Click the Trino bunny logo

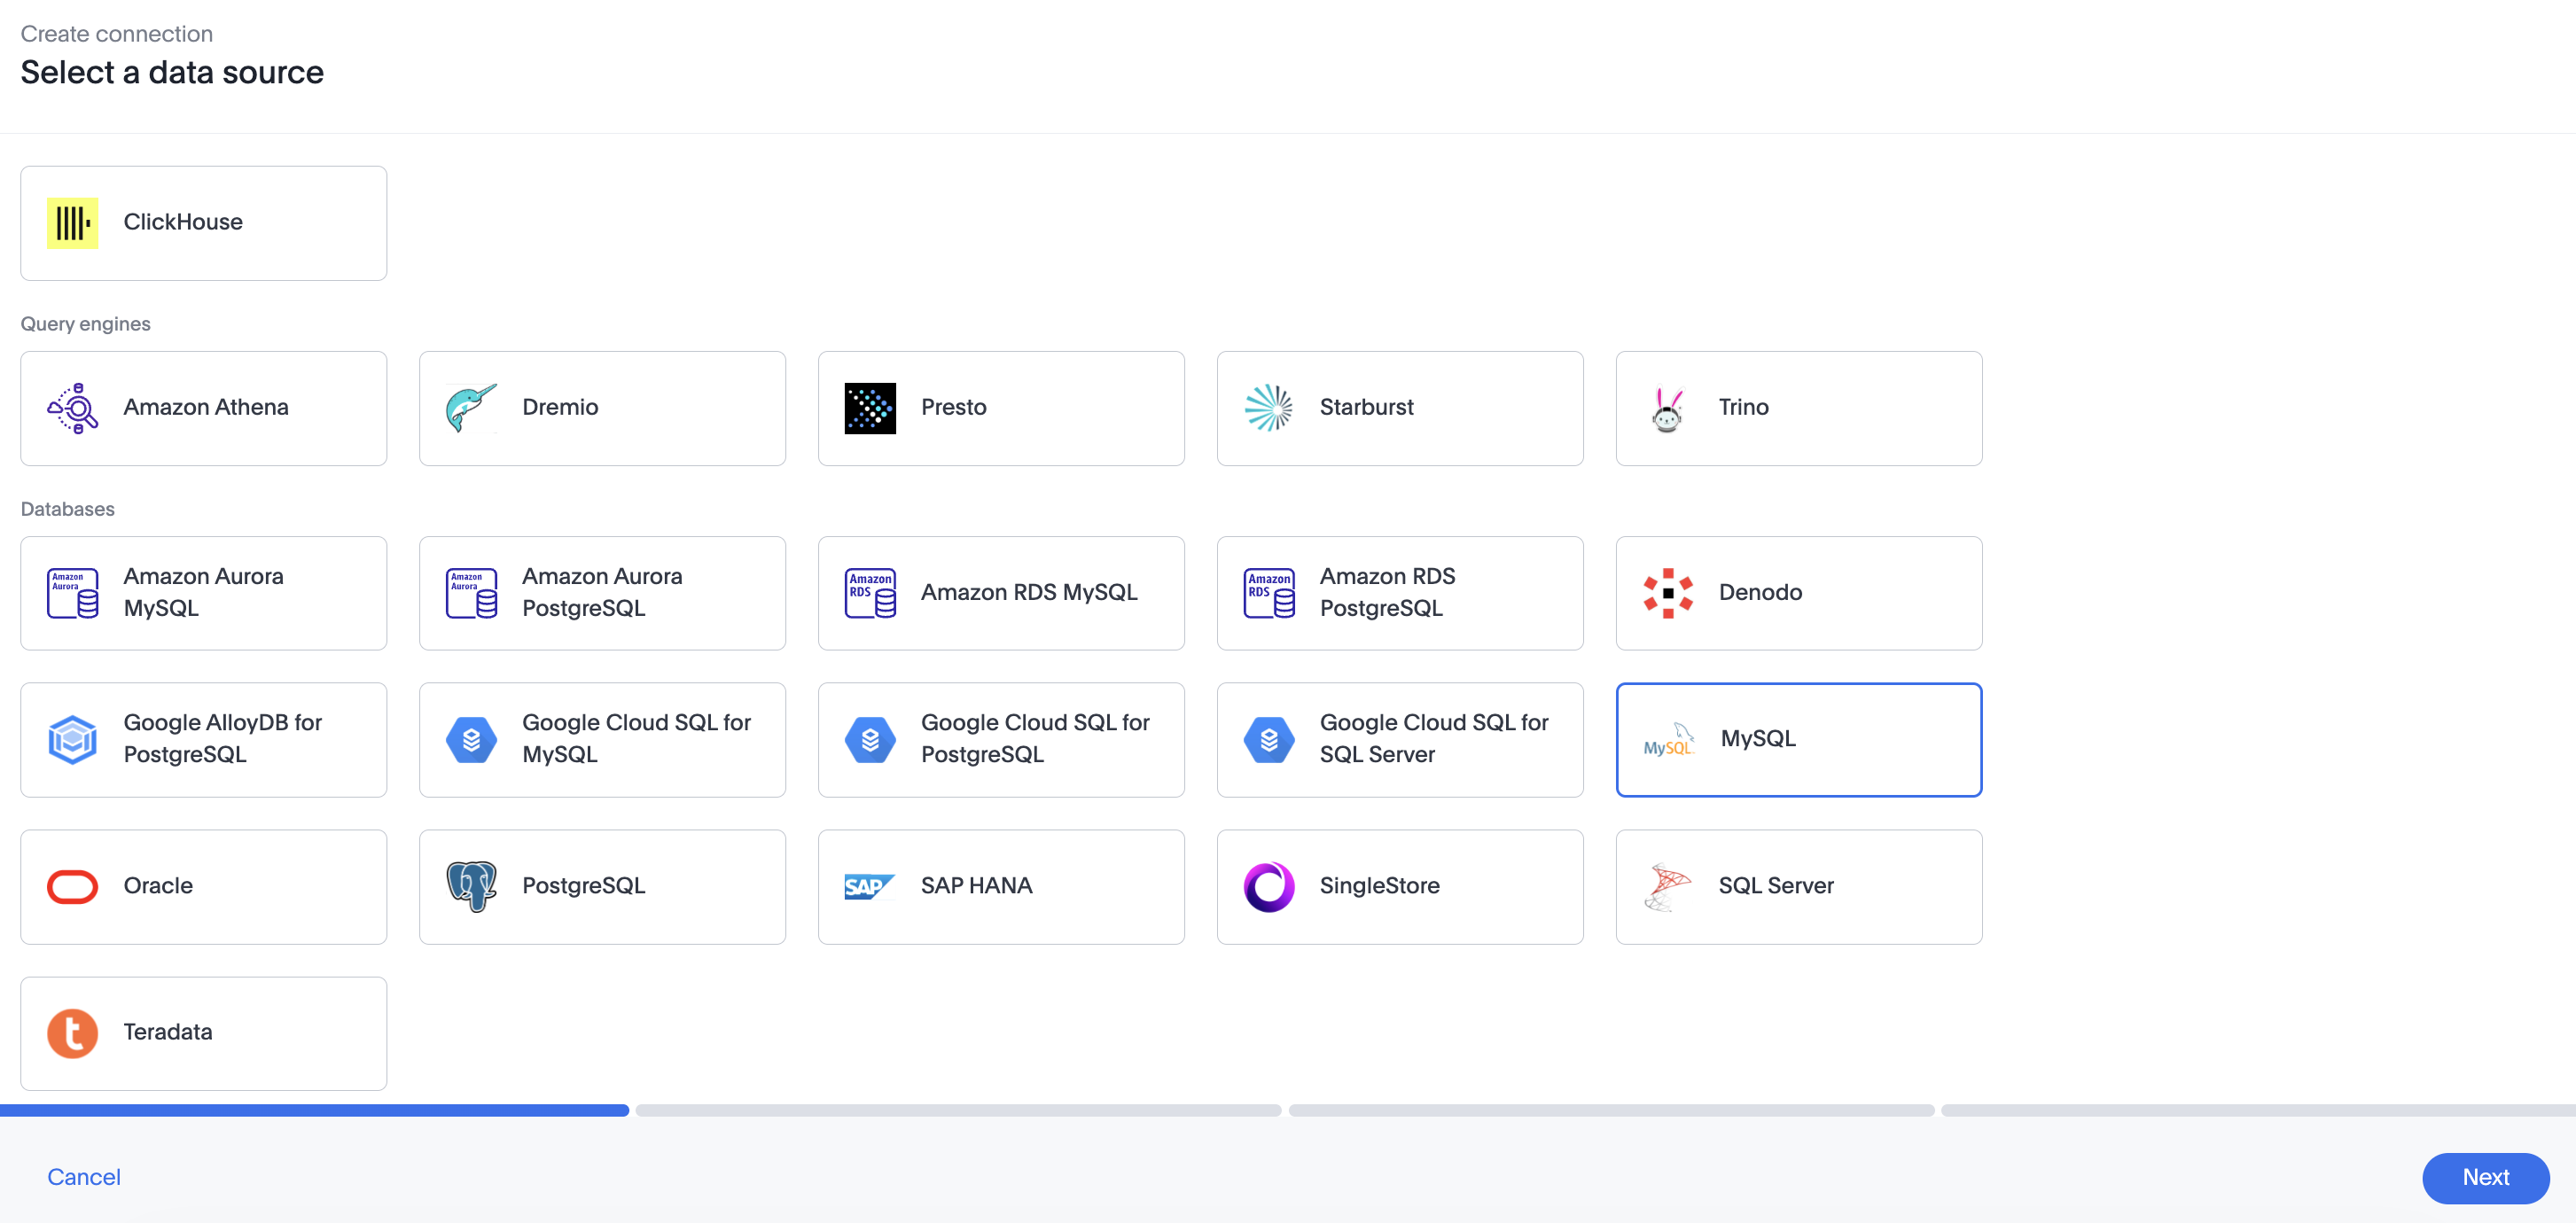point(1667,407)
